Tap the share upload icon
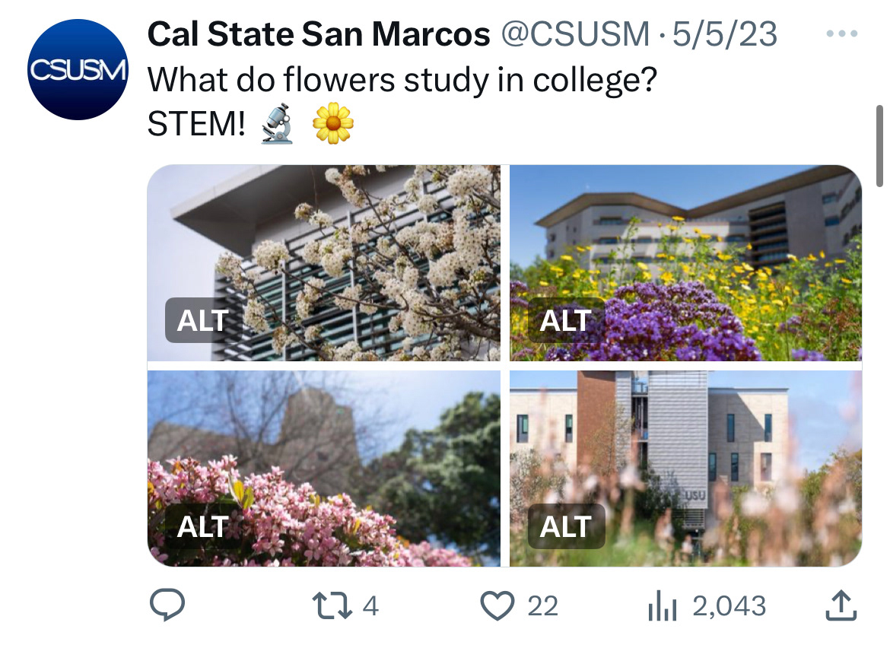This screenshot has width=890, height=645. (x=841, y=605)
